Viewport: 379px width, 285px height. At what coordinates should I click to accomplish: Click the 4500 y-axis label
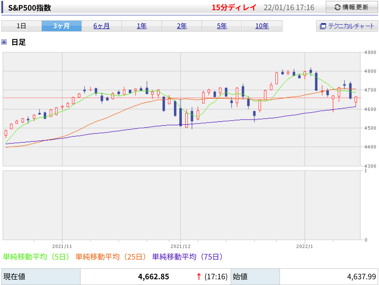370,128
